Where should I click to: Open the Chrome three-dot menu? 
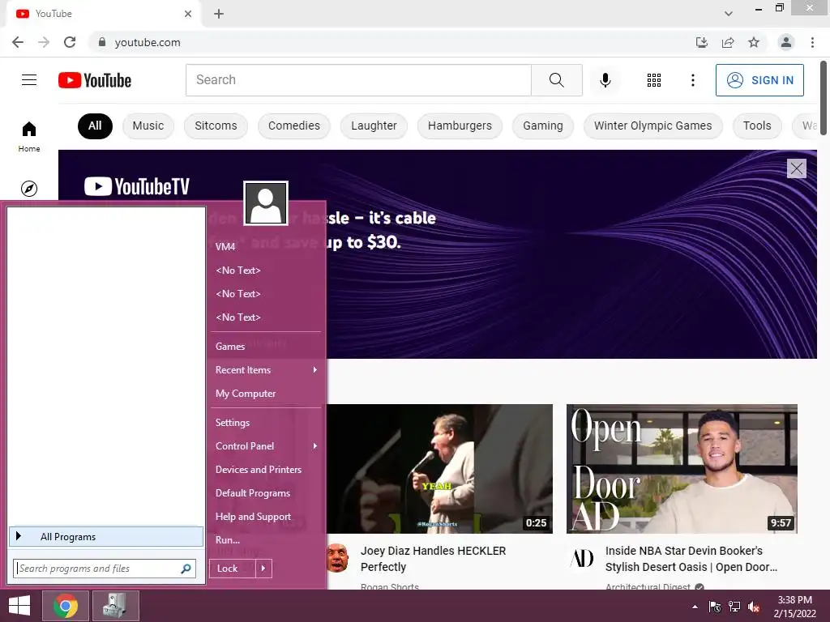pyautogui.click(x=812, y=42)
